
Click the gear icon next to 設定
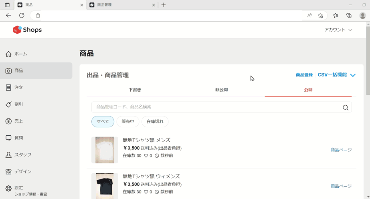8,189
